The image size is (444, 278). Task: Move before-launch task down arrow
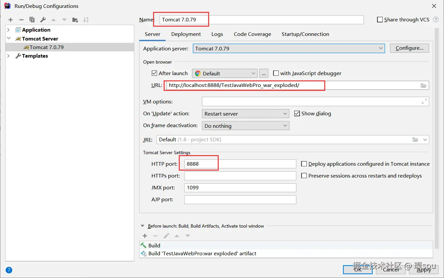187,236
